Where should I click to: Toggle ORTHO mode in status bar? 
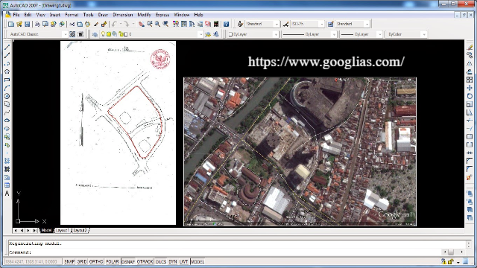[x=96, y=261]
